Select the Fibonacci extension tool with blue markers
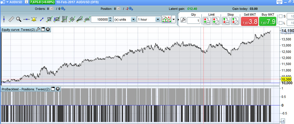The image size is (294, 124). pos(57,19)
